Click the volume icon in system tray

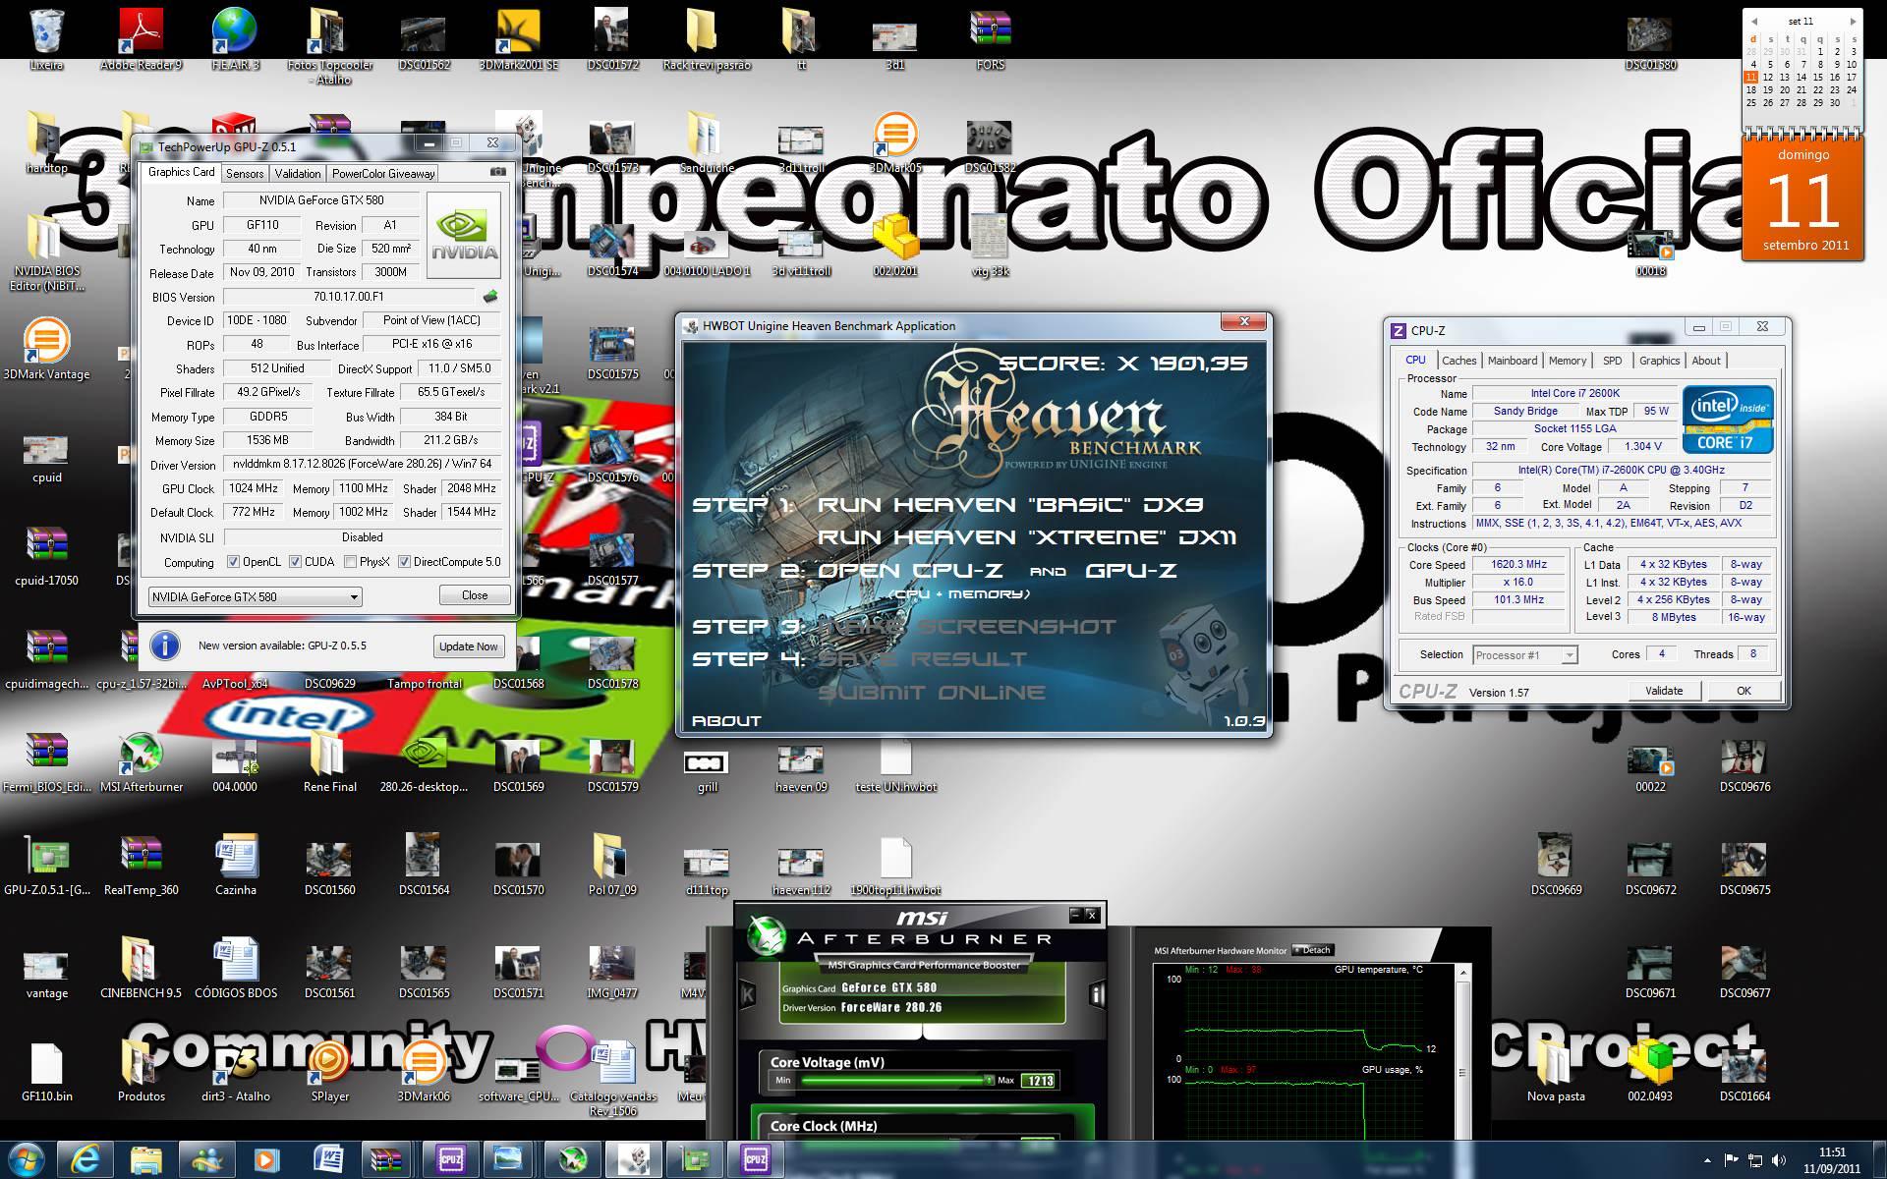1778,1160
